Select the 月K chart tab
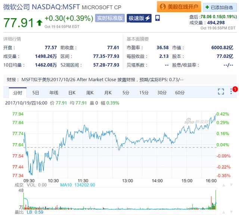Screen dimensions: 239x215 coord(108,93)
